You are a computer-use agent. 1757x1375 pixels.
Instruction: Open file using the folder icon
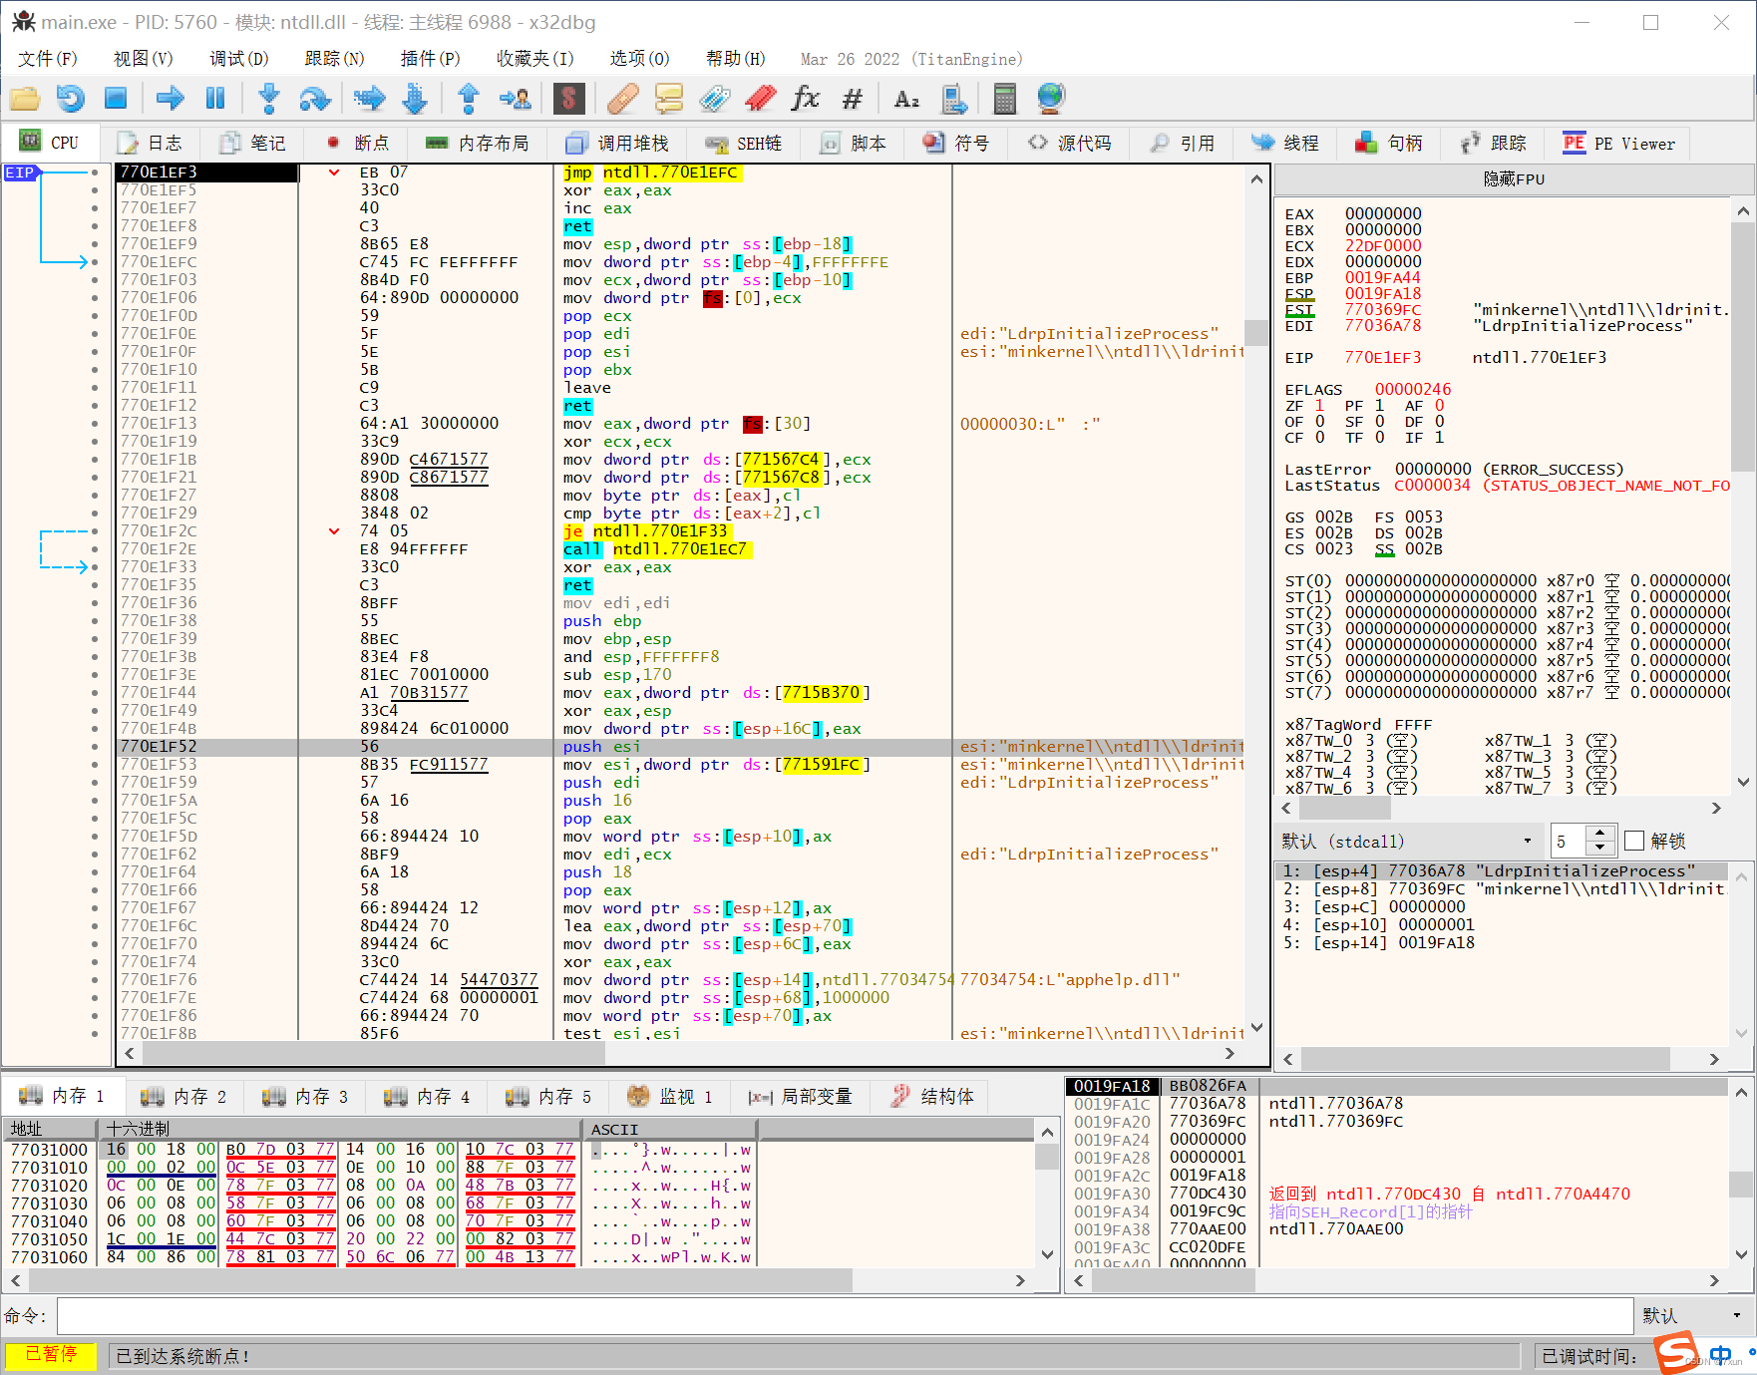pyautogui.click(x=25, y=99)
